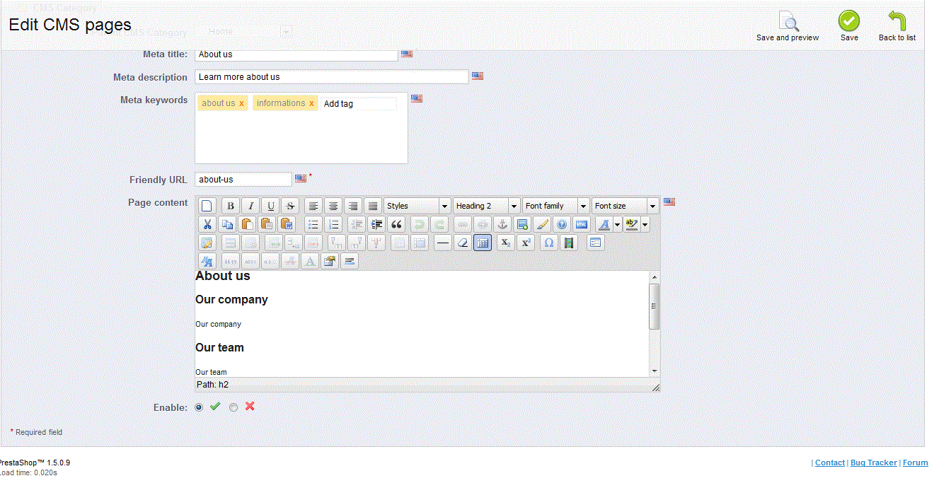934x488 pixels.
Task: Click the Meta description input field
Action: pyautogui.click(x=331, y=77)
